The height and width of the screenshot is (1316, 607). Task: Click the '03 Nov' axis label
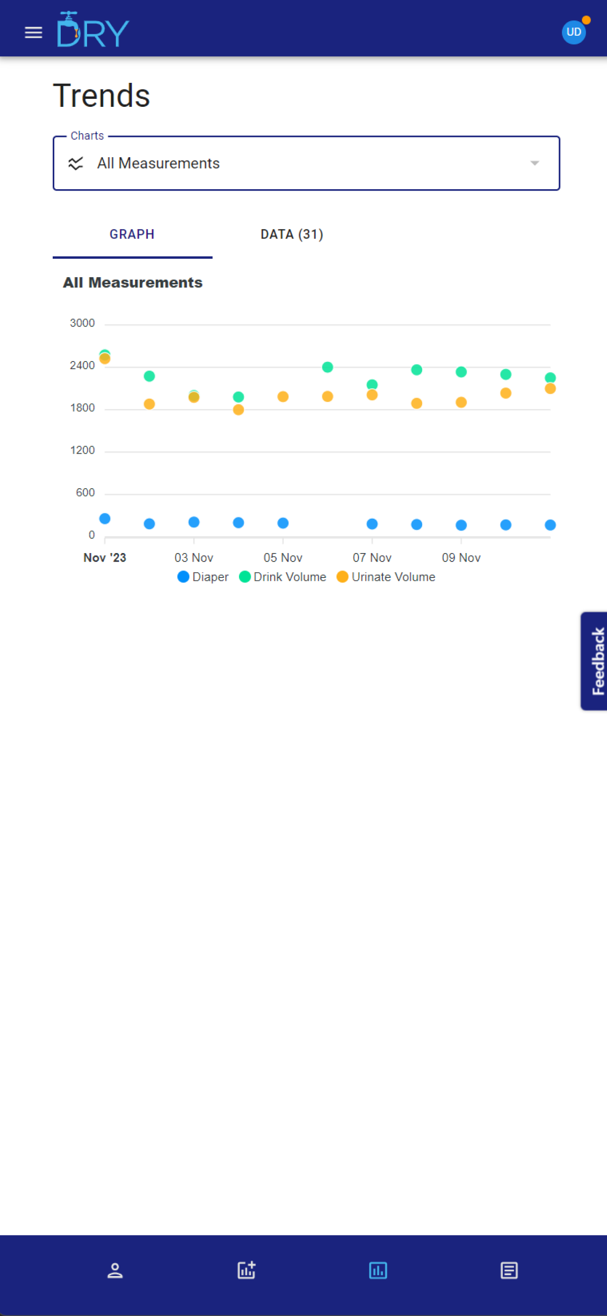click(194, 558)
